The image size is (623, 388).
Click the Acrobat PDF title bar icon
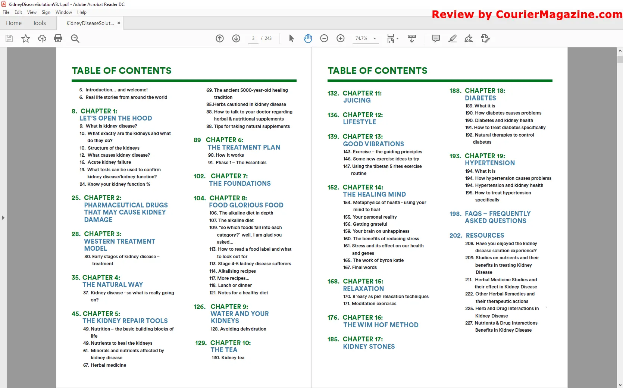coord(4,4)
